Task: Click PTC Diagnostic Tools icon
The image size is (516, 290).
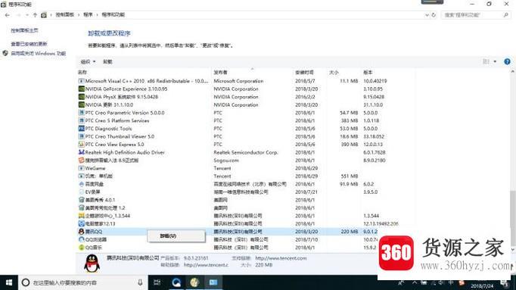Action: point(81,129)
